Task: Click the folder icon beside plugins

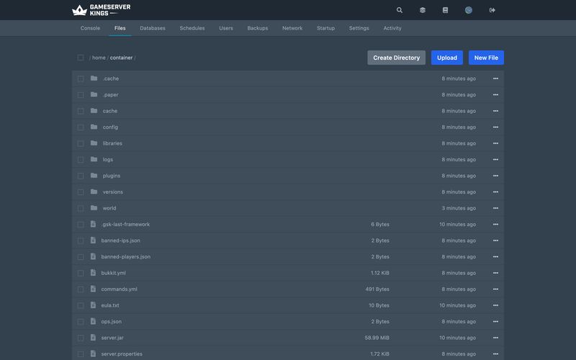Action: coord(94,175)
